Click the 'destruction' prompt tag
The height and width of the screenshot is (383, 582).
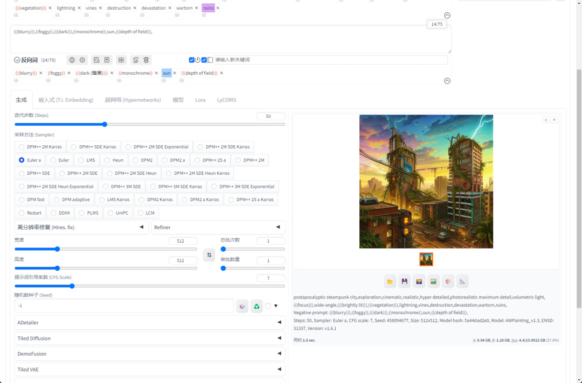(119, 8)
